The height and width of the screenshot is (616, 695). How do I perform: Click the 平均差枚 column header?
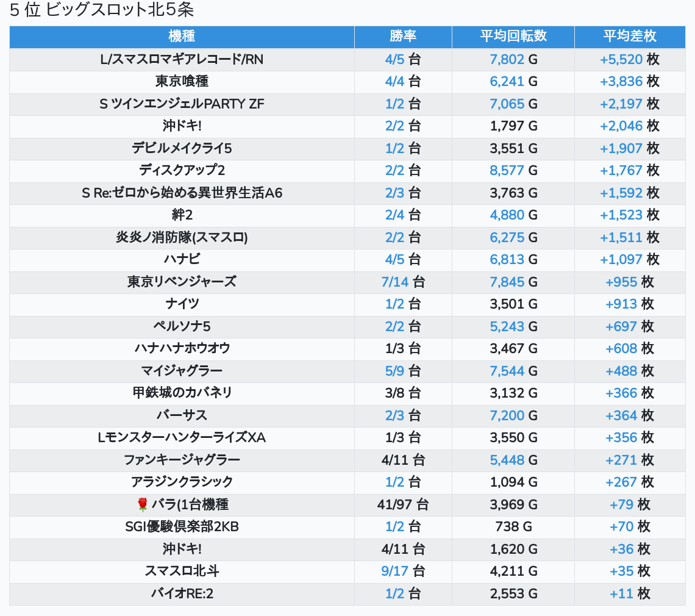pos(630,36)
